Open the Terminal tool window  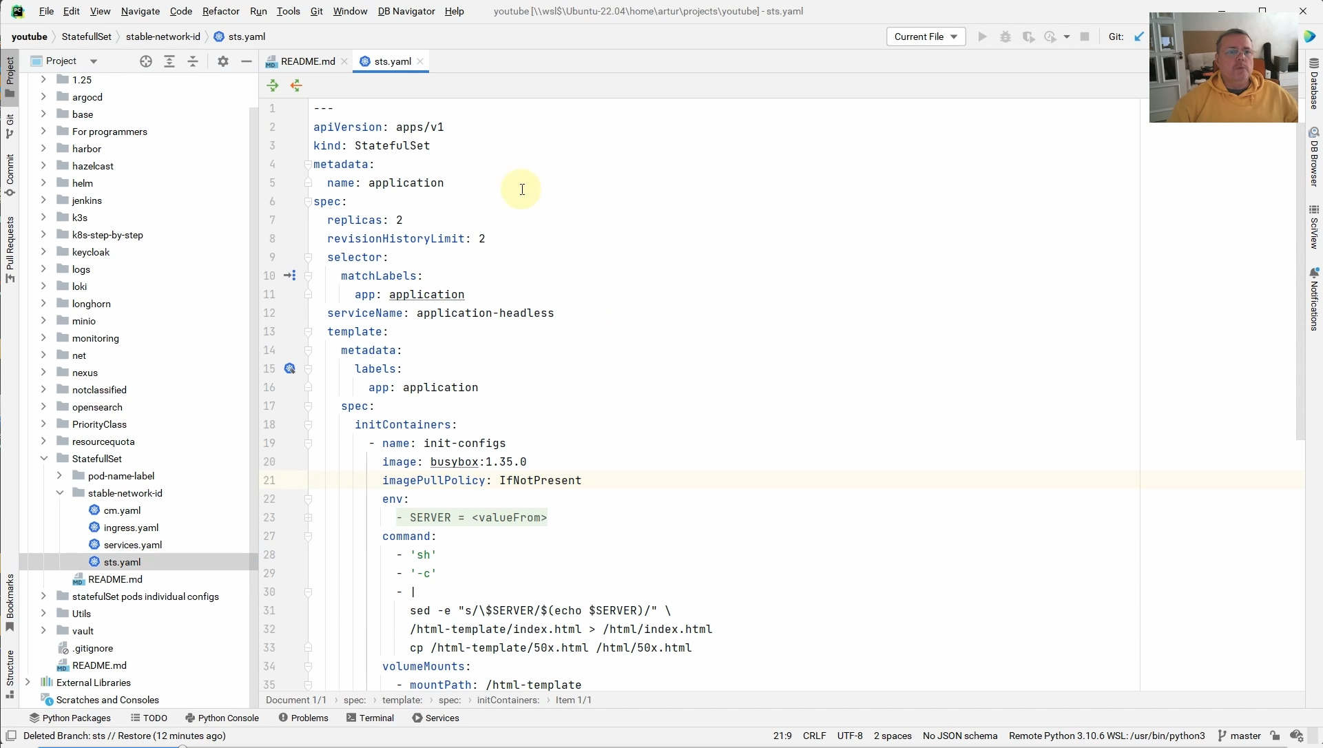pos(371,718)
